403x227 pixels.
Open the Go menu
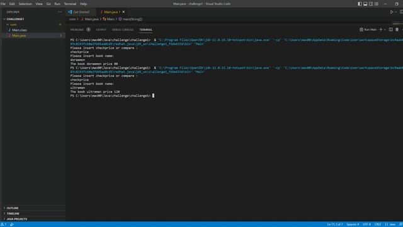pyautogui.click(x=48, y=4)
